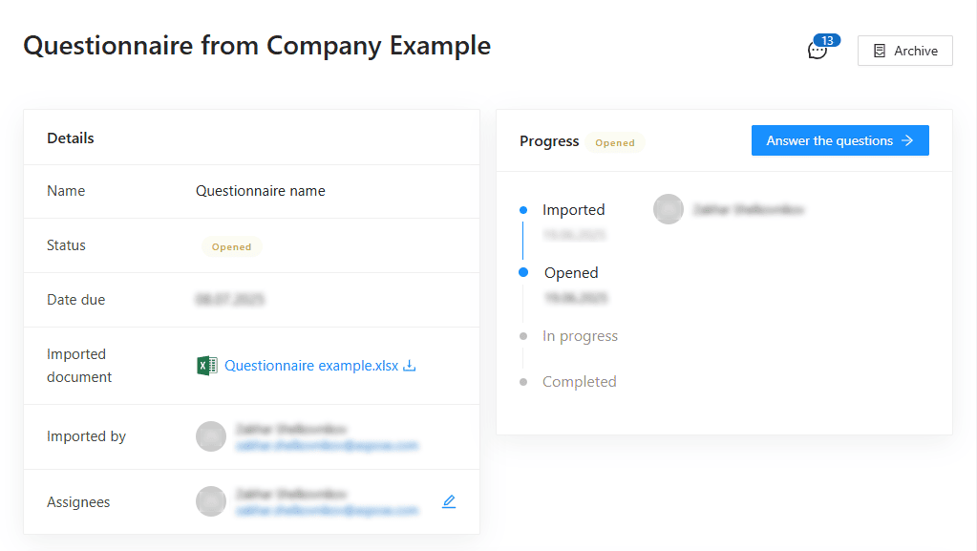Click the Opened badge next to Progress heading
This screenshot has width=977, height=551.
(x=615, y=141)
